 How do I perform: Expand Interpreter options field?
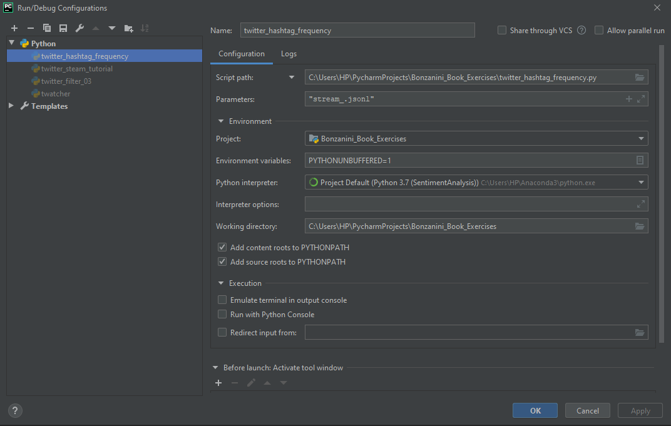[x=640, y=204]
